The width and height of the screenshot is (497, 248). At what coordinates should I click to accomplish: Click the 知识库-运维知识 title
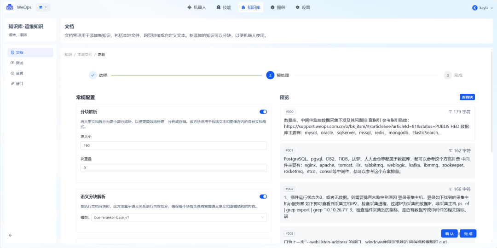coord(26,27)
